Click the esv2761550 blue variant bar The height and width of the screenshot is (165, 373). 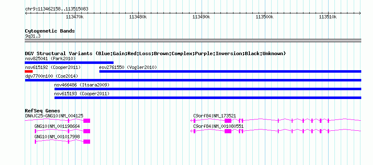point(230,71)
